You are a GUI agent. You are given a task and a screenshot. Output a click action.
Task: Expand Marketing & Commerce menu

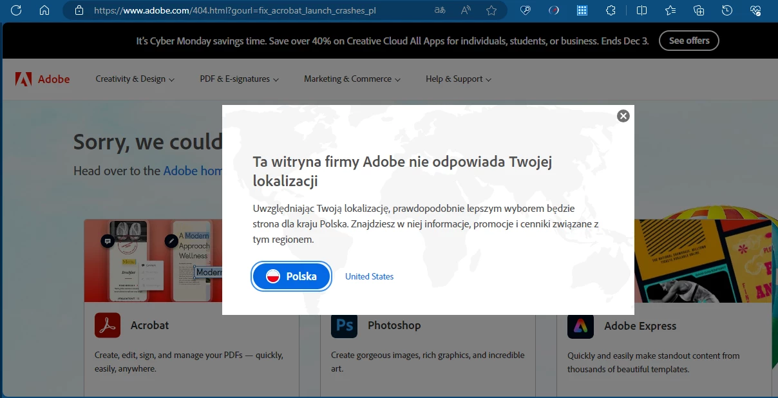pos(352,79)
